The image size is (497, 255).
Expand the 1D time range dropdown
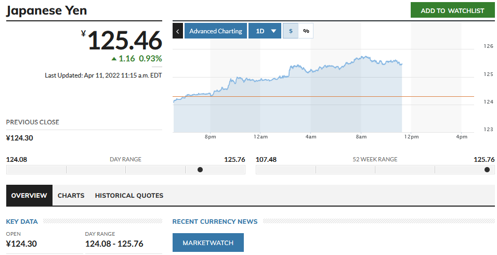pos(265,31)
